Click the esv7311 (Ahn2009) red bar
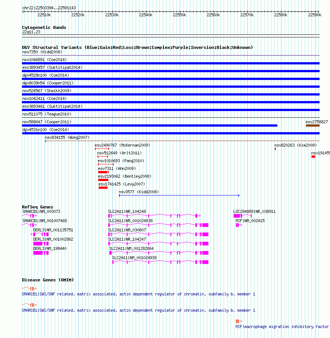The height and width of the screenshot is (338, 330). (103, 172)
